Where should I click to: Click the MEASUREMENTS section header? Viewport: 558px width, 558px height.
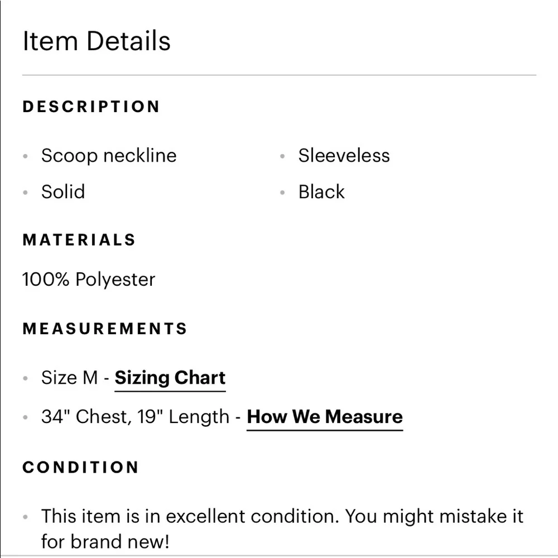click(x=104, y=329)
